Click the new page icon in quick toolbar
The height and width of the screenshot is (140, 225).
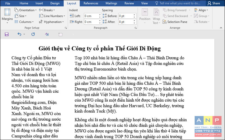[x=60, y=34]
